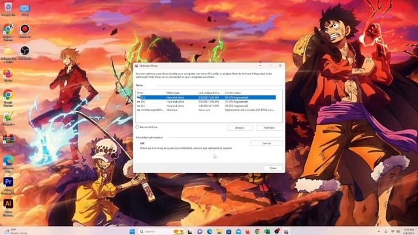
Task: Show hidden system tray icons
Action: pos(379,232)
